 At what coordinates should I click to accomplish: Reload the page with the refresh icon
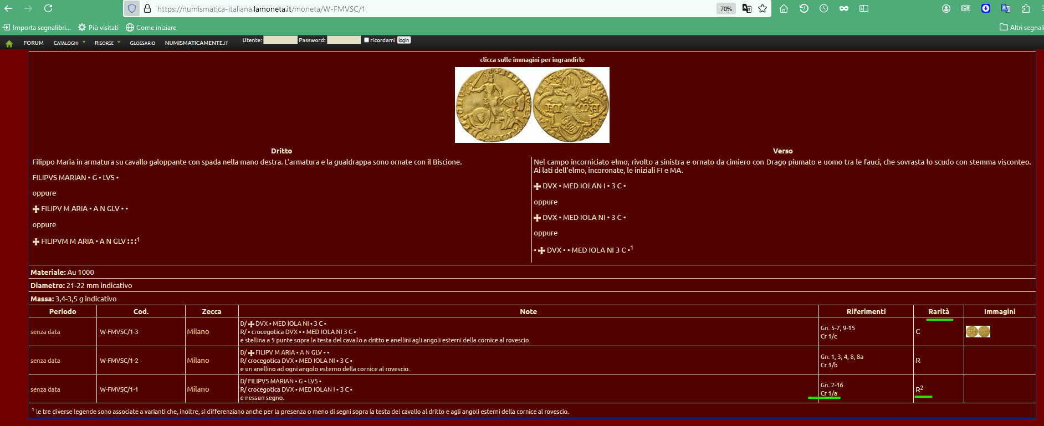[48, 8]
